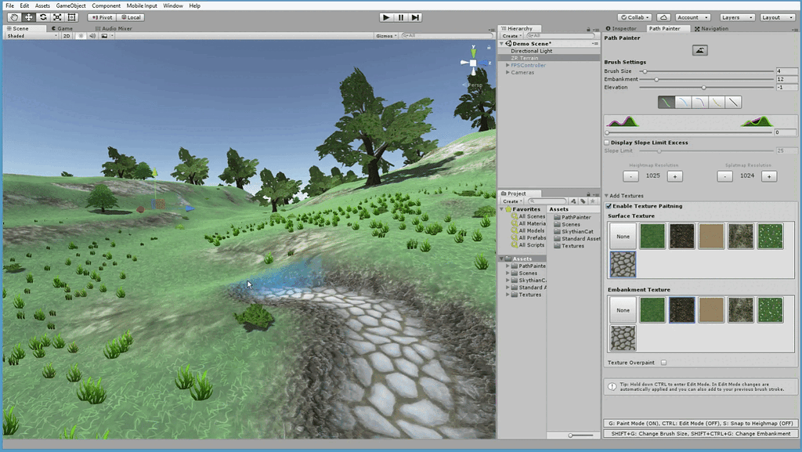Open the GameObject menu
Image resolution: width=802 pixels, height=452 pixels.
[70, 5]
